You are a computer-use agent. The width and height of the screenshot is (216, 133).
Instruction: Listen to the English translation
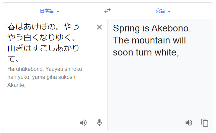(x=189, y=123)
